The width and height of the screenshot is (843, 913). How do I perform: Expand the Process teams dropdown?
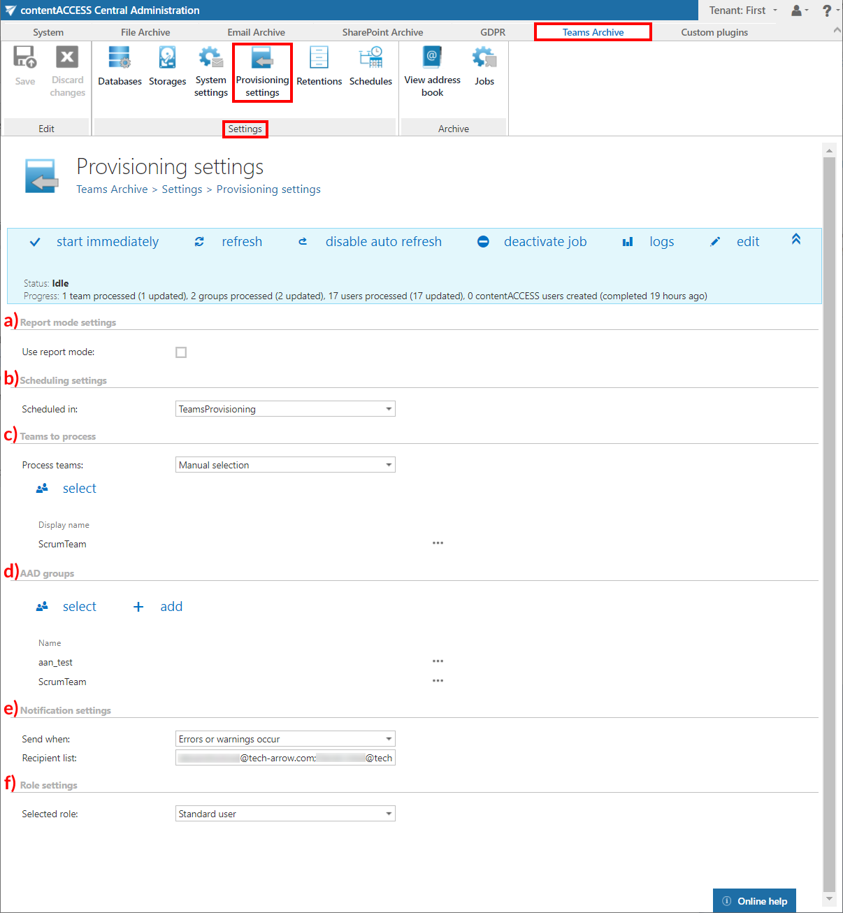(x=285, y=465)
